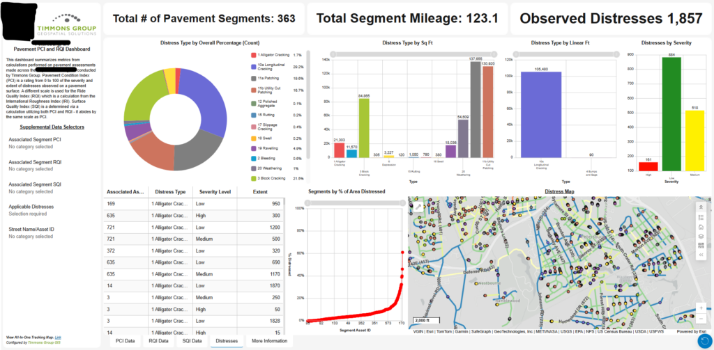
Task: Select the 20 Weathering legend swatch
Action: click(253, 168)
